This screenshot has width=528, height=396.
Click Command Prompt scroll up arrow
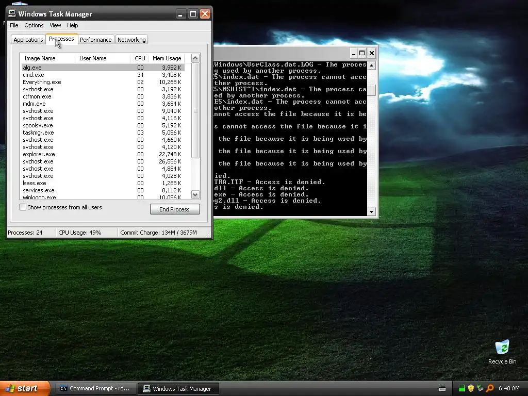(x=371, y=65)
